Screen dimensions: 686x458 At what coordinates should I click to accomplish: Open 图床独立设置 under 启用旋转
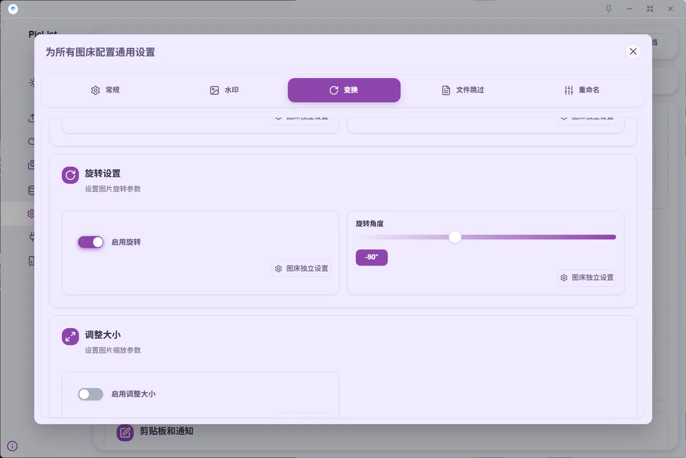pos(302,269)
